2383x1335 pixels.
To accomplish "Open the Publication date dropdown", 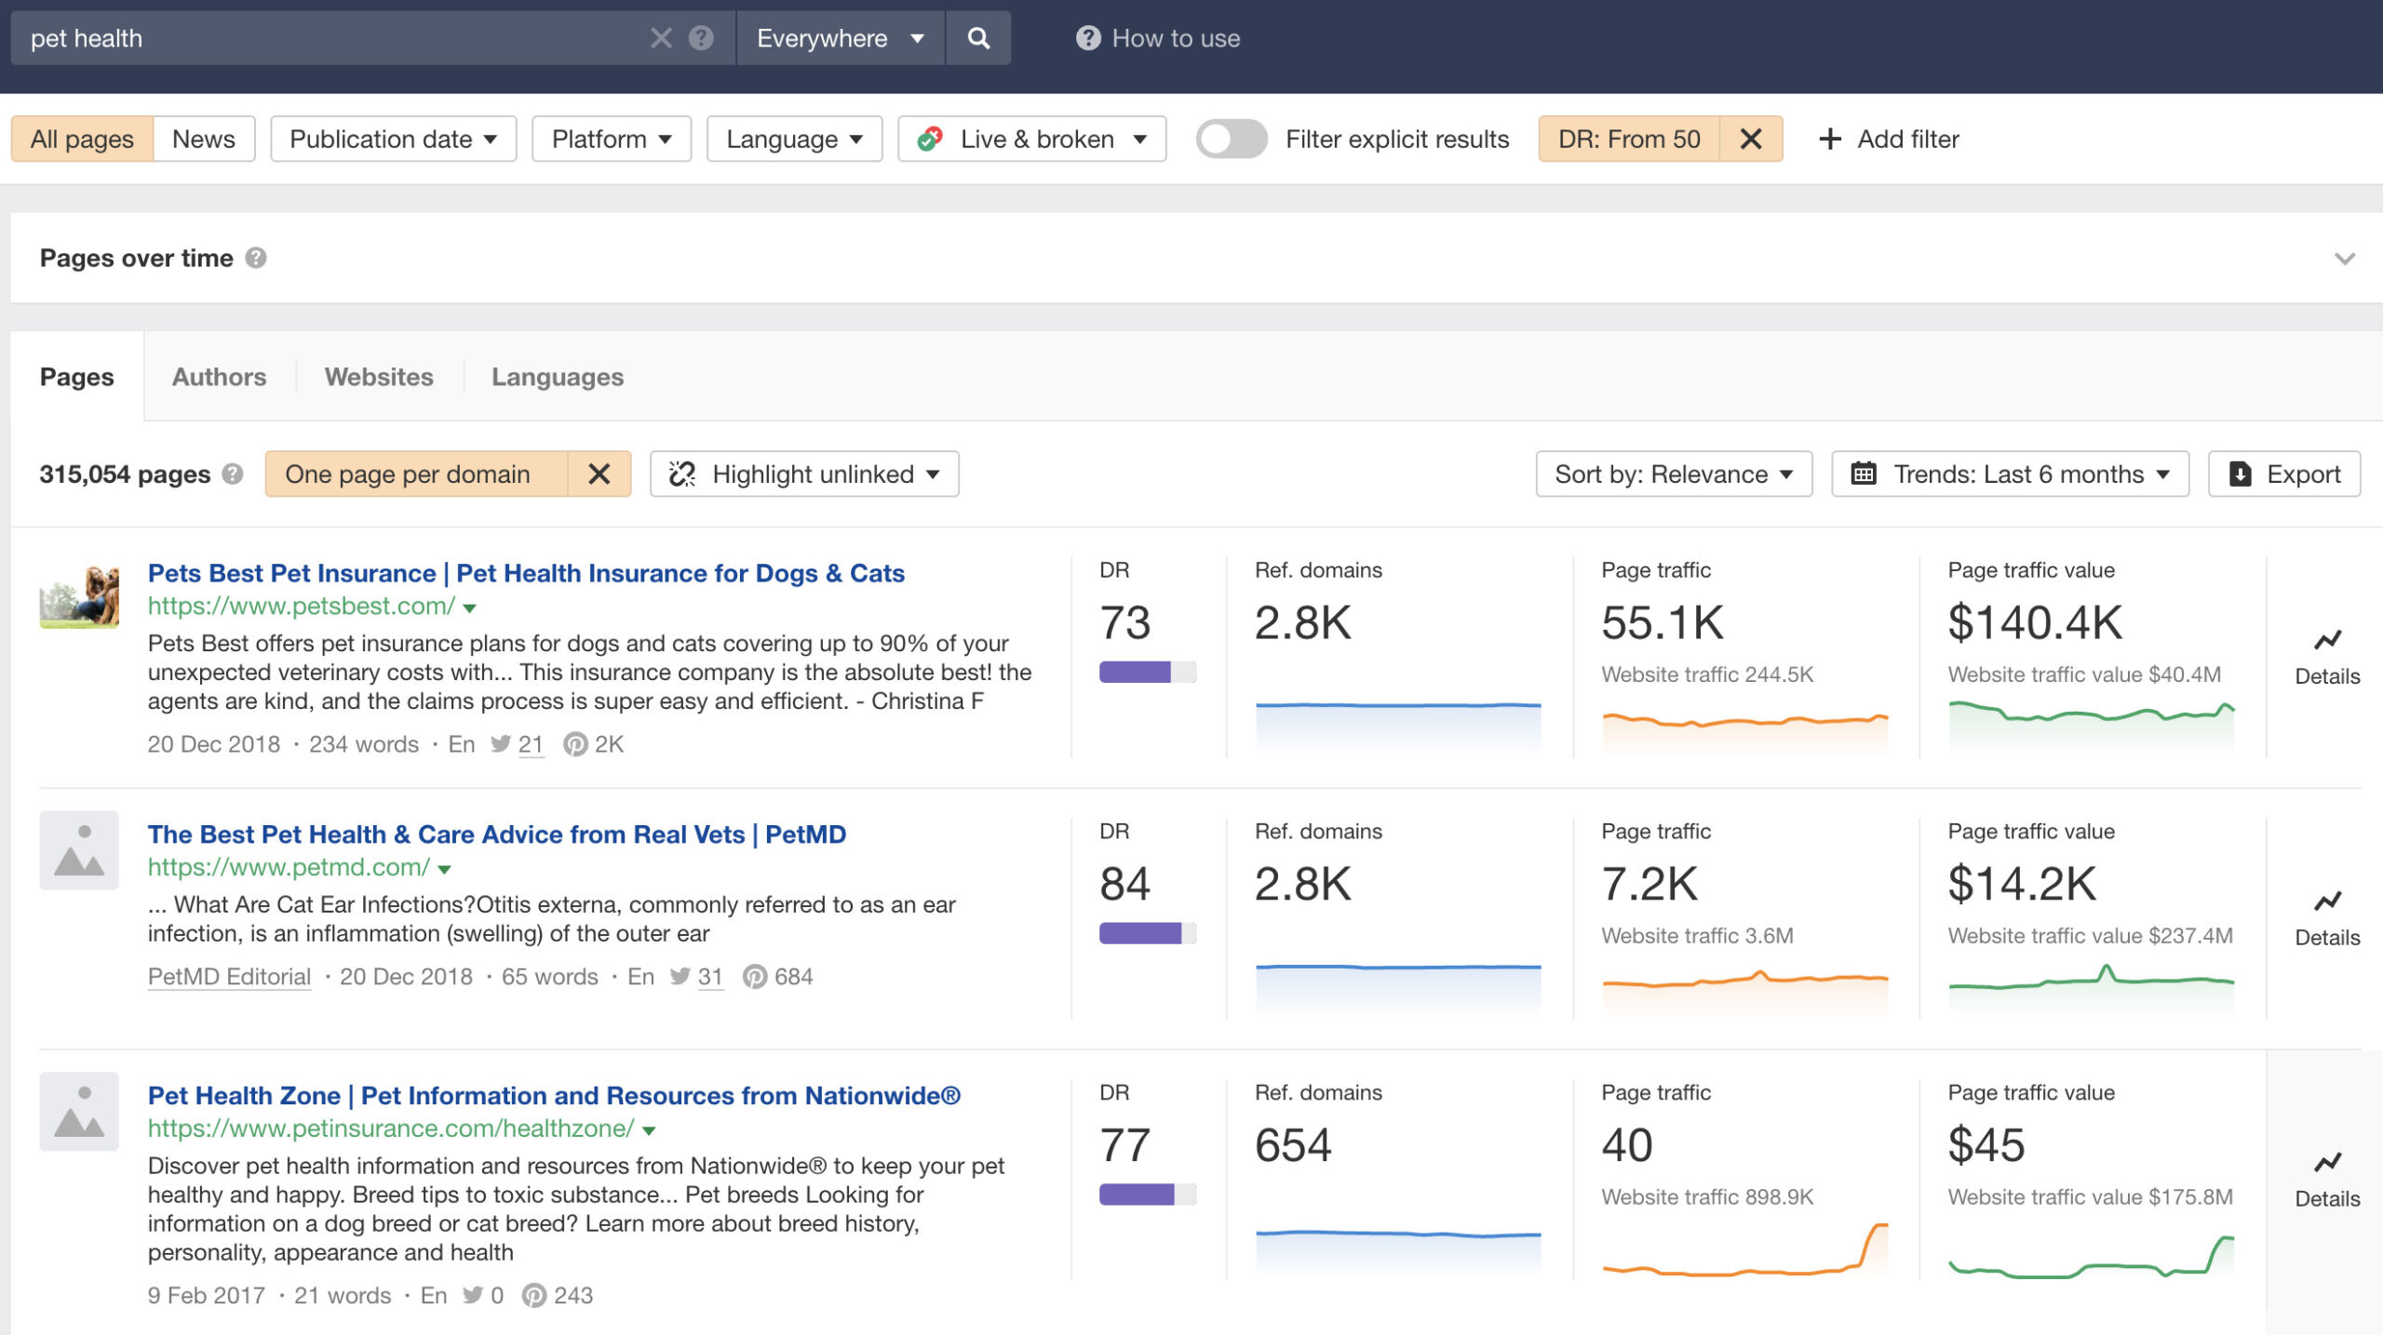I will click(x=393, y=138).
